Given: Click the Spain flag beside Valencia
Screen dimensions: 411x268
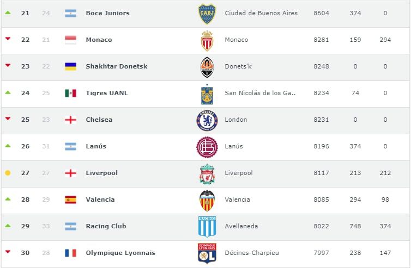Looking at the screenshot, I should tap(70, 200).
